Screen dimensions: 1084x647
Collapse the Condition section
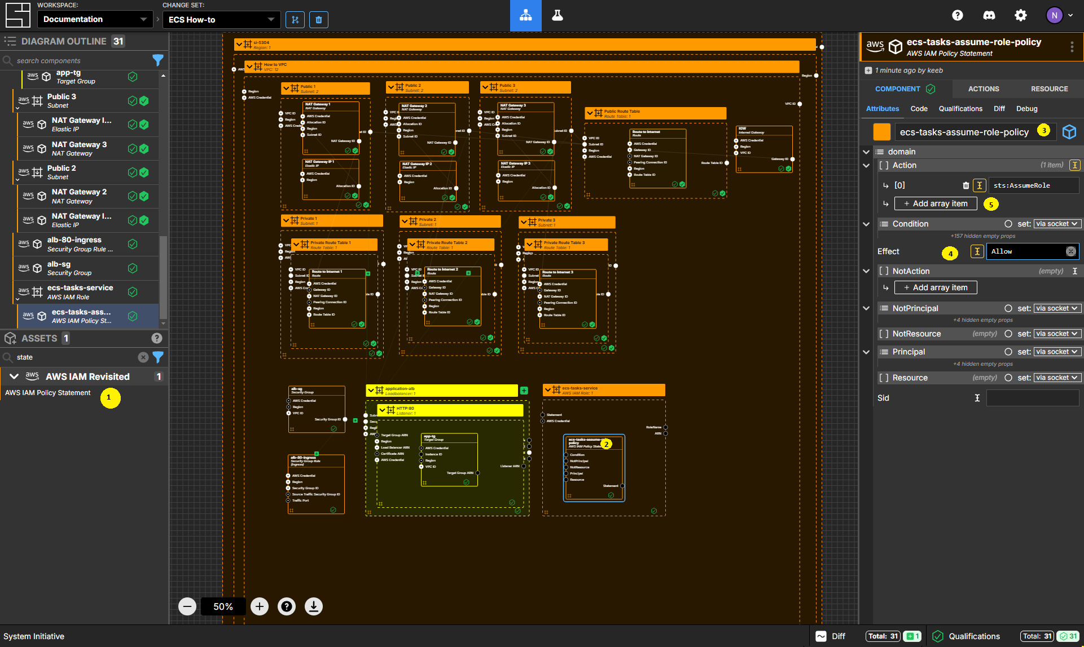pos(866,224)
